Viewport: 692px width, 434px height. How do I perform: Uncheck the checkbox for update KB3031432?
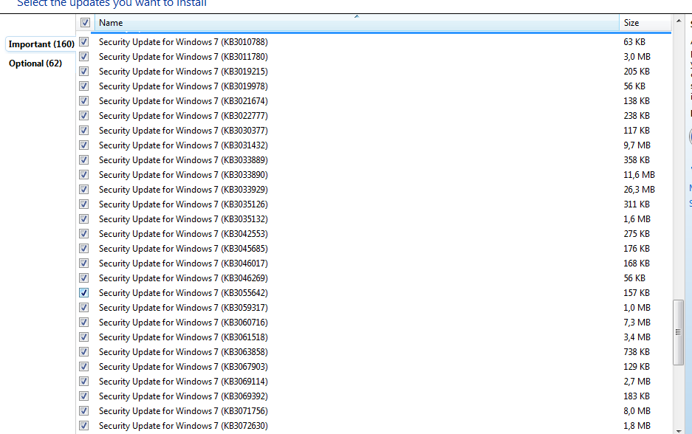84,145
